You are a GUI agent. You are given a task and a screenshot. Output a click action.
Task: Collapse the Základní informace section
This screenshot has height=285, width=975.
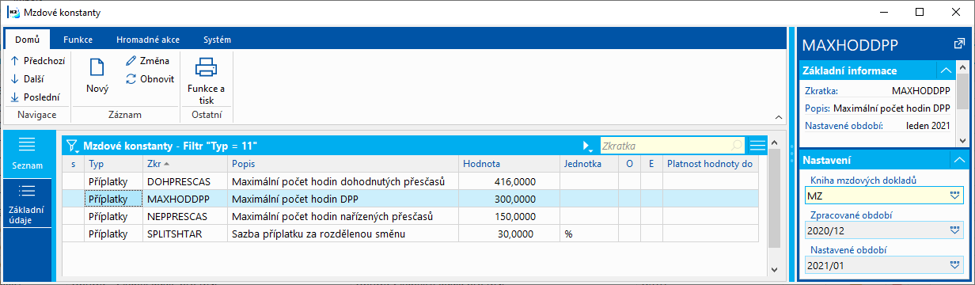(x=946, y=70)
